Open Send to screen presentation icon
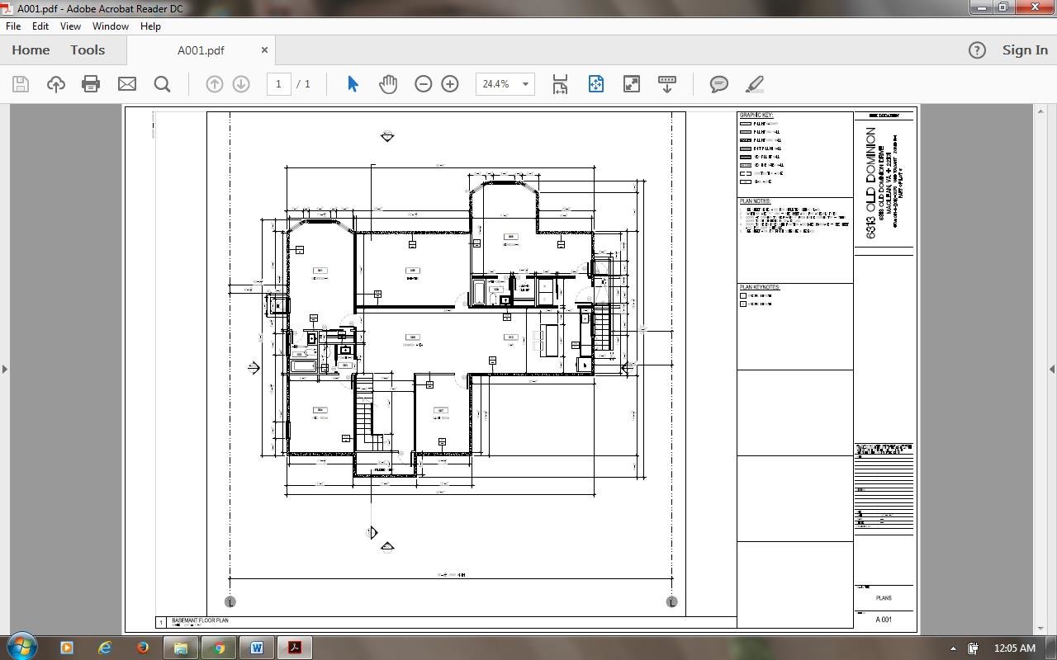The height and width of the screenshot is (660, 1057). (x=666, y=83)
